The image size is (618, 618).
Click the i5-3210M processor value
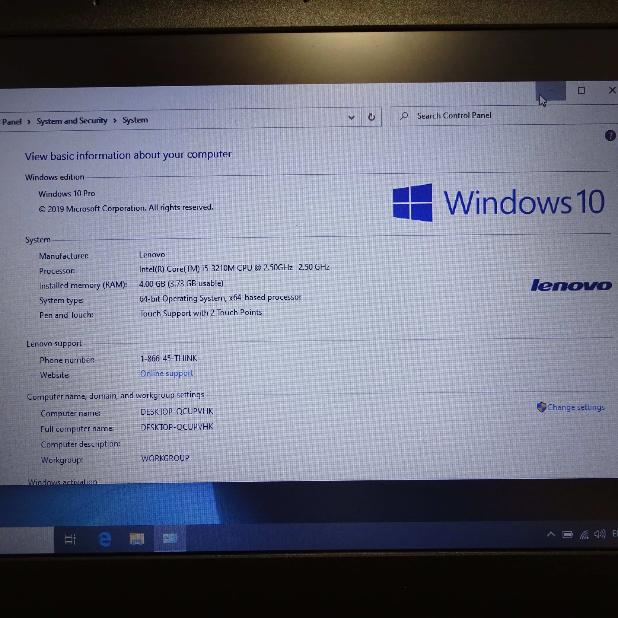(234, 268)
